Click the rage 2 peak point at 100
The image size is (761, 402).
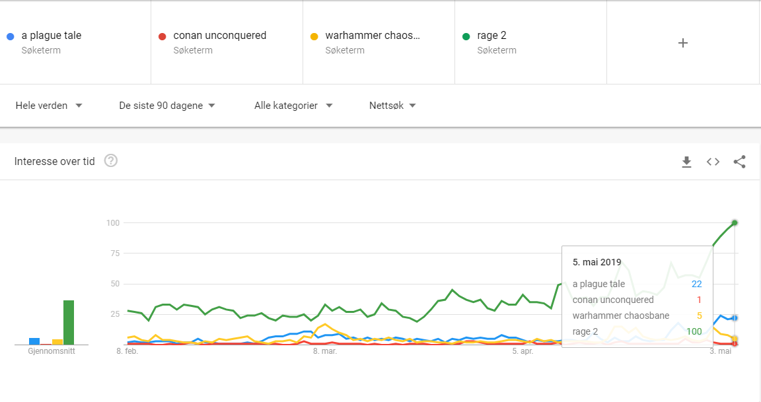pyautogui.click(x=735, y=222)
